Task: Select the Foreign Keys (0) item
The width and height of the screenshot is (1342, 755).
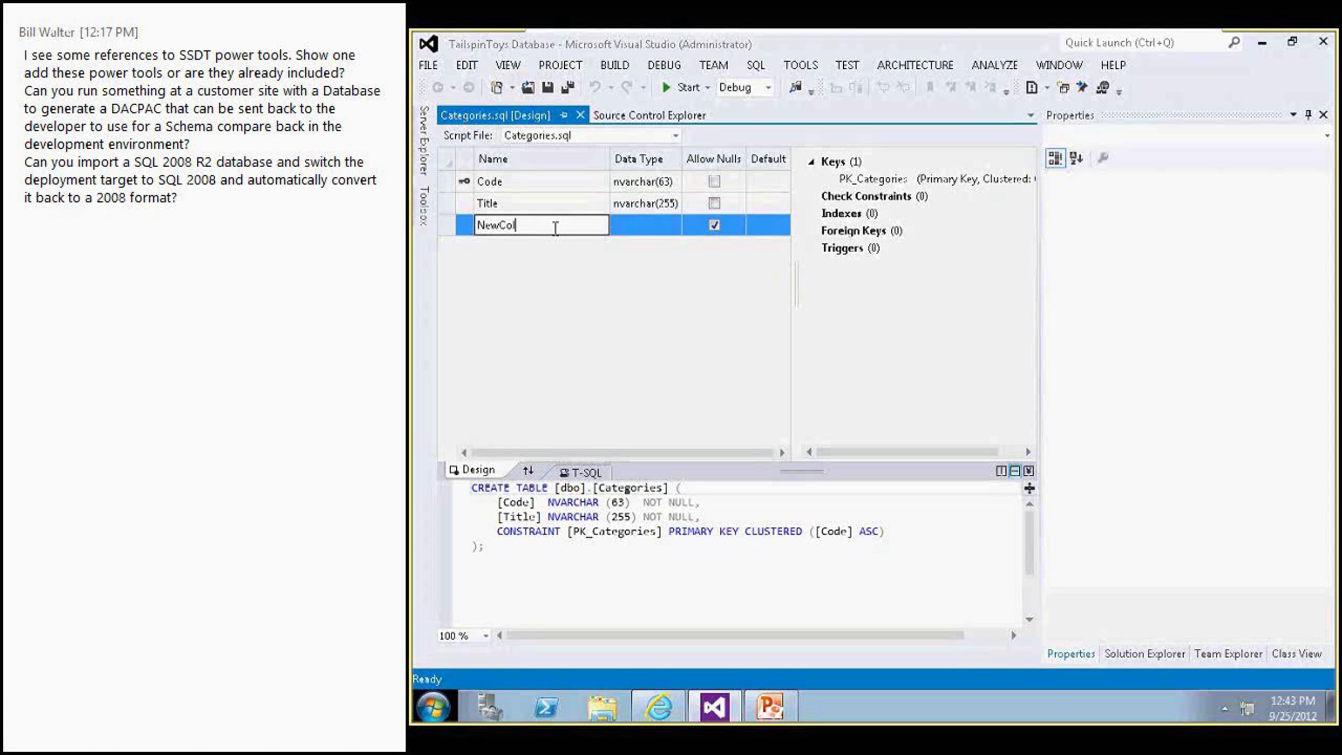Action: pyautogui.click(x=862, y=231)
